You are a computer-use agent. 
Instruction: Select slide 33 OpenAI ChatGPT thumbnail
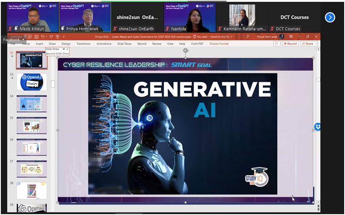(32, 82)
